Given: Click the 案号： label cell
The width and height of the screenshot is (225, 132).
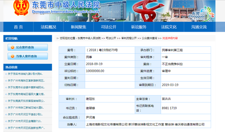Looking at the screenshot, I should click(72, 50).
